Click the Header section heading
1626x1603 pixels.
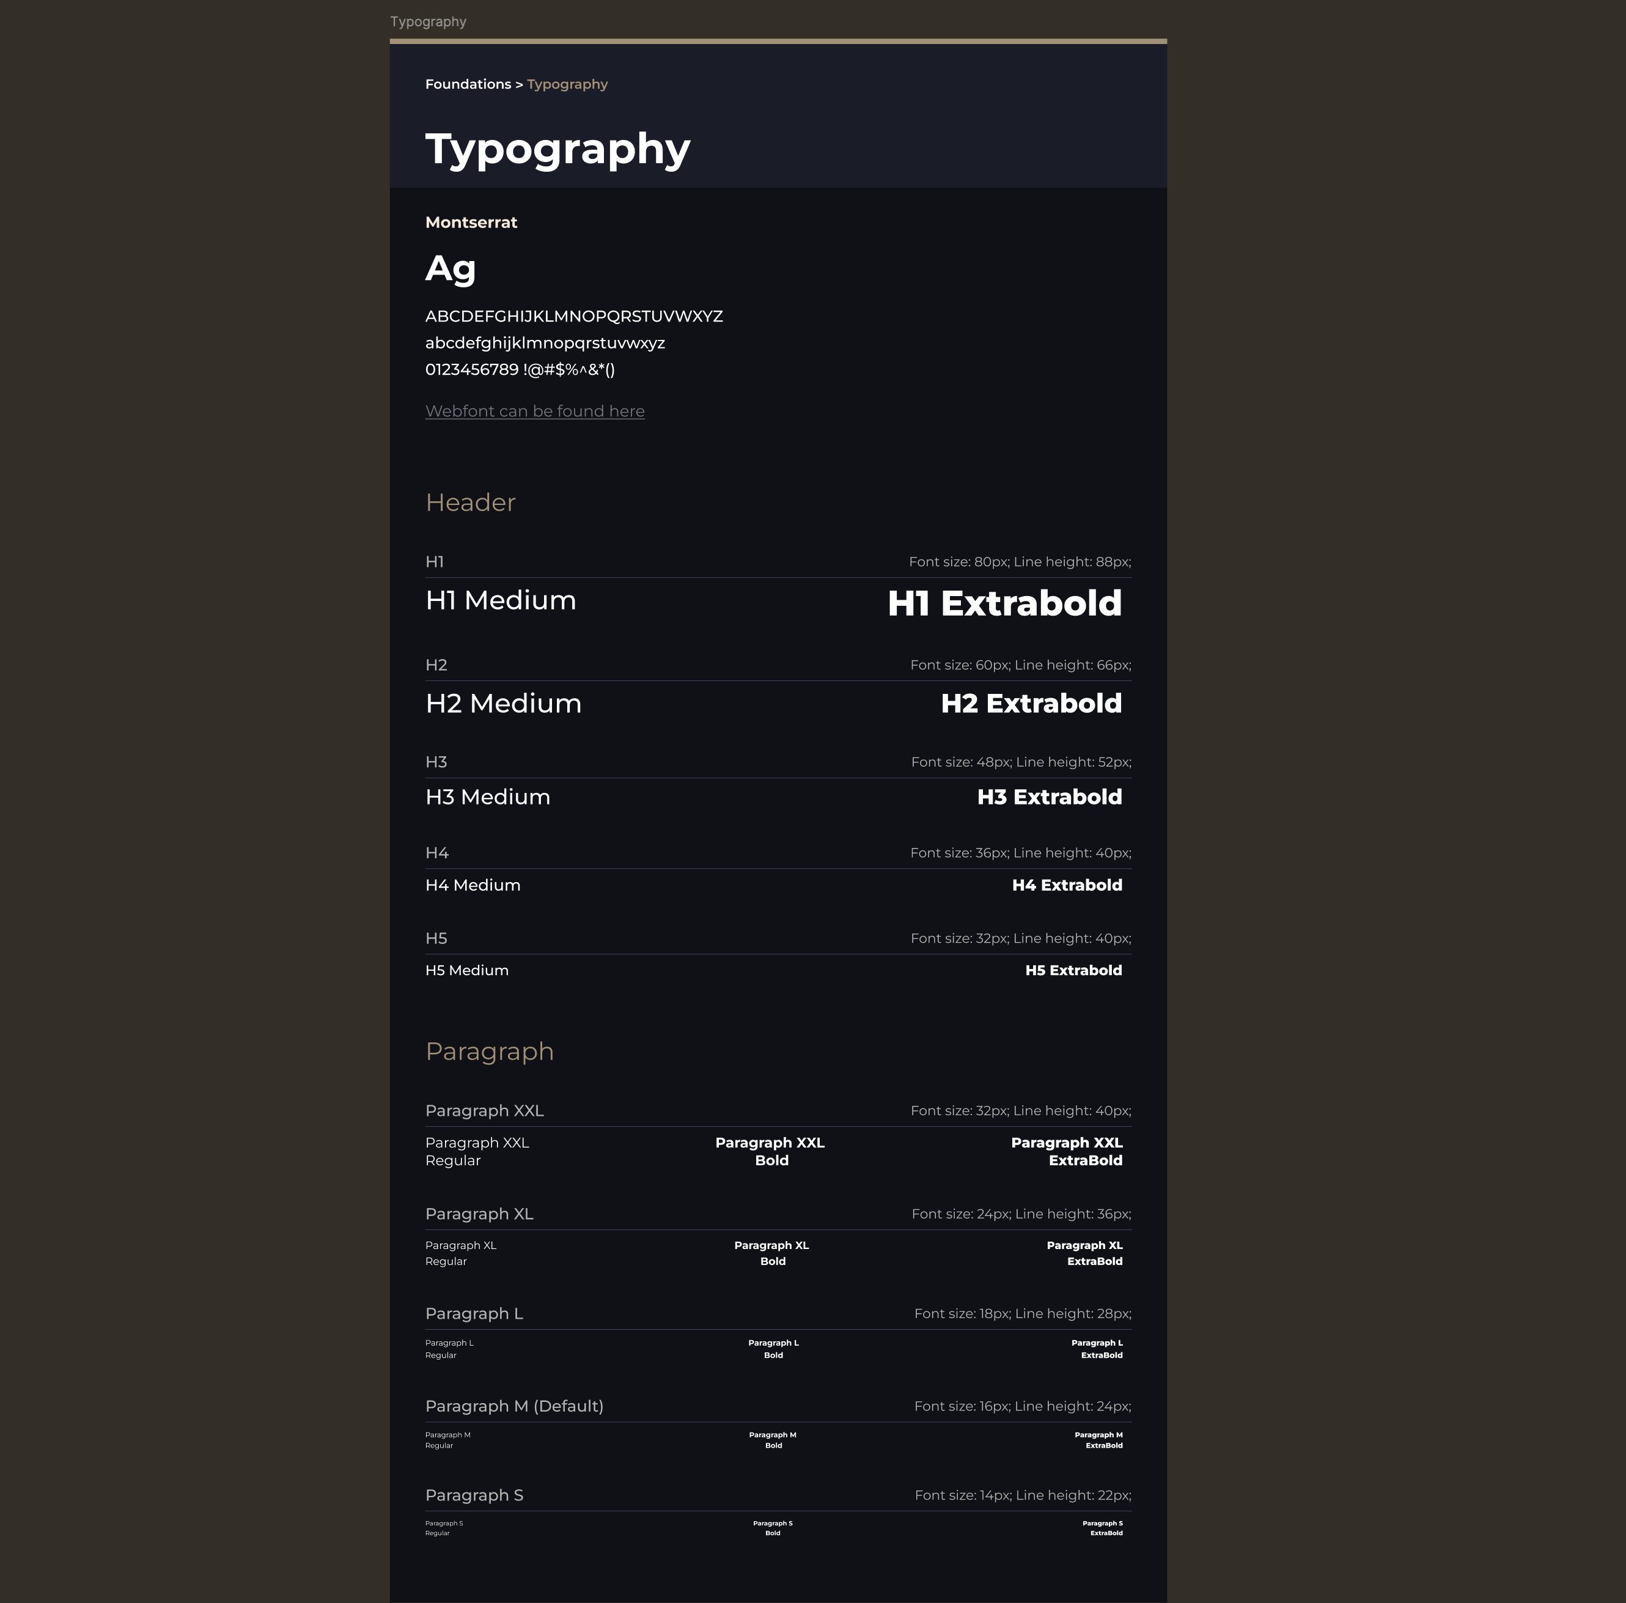[471, 503]
